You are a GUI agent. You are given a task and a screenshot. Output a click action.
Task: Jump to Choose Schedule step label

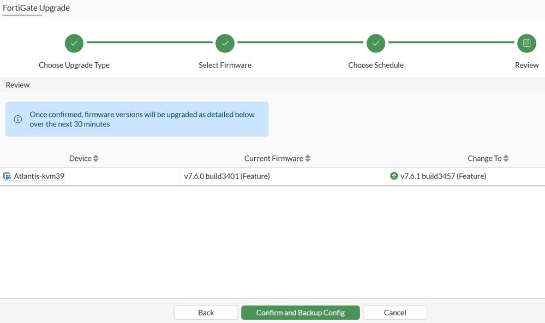(376, 65)
